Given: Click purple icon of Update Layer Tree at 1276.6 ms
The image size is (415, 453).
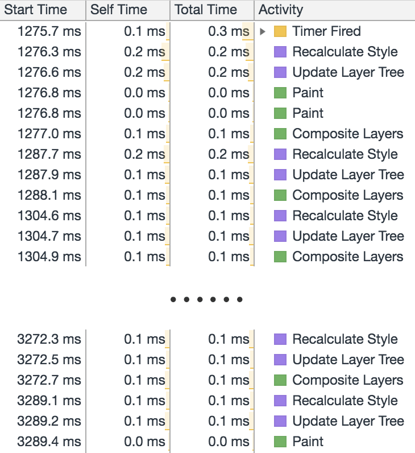Looking at the screenshot, I should click(280, 72).
